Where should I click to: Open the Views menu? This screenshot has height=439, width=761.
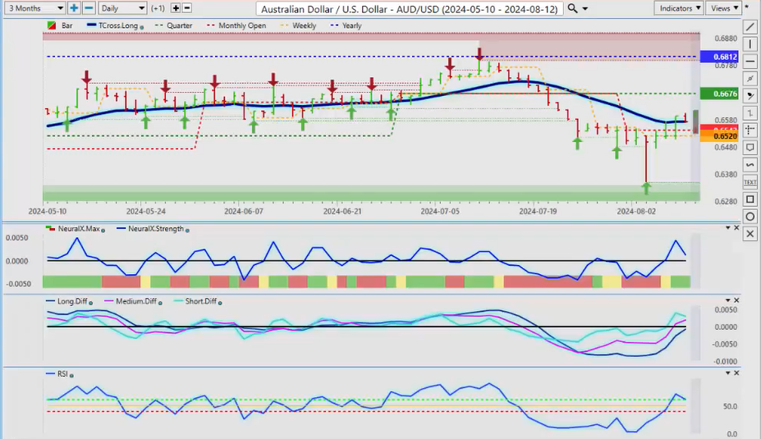(723, 8)
